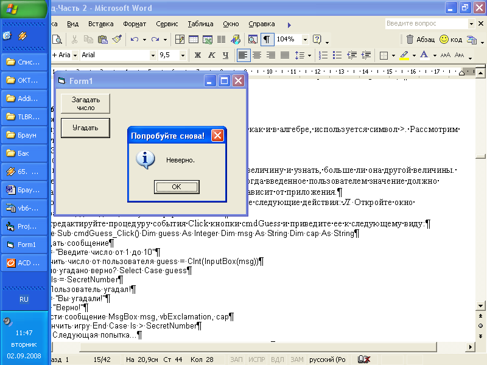Screen dimensions: 487x365
Task: Click the Shrink Font icon
Action: coord(459,55)
